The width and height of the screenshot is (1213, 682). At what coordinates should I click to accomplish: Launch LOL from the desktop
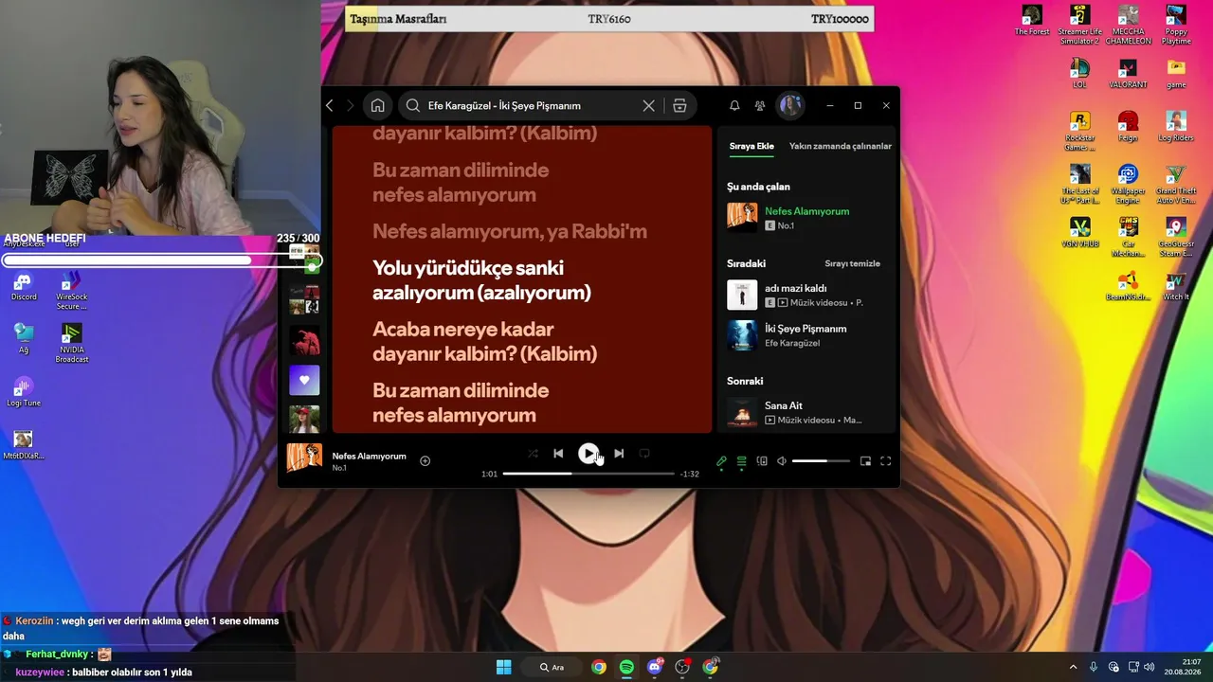pyautogui.click(x=1079, y=74)
